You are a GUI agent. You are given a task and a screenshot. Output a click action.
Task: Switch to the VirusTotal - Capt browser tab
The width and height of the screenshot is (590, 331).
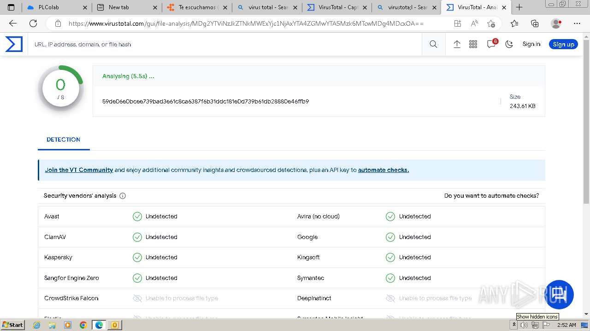tap(338, 7)
